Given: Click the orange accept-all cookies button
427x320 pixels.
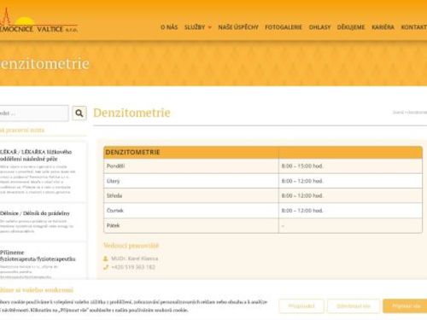Looking at the screenshot, I should point(405,306).
